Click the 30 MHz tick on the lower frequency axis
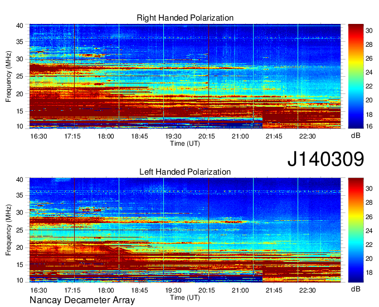 pos(20,212)
